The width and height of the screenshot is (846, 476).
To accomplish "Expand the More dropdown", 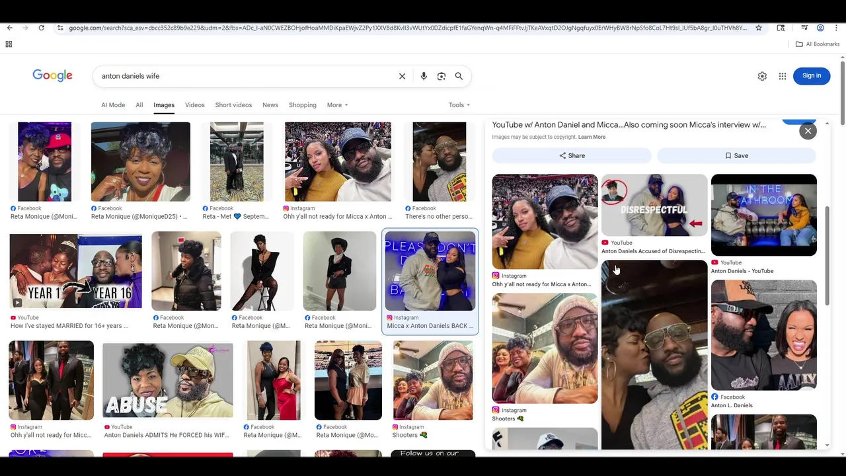I will 337,105.
